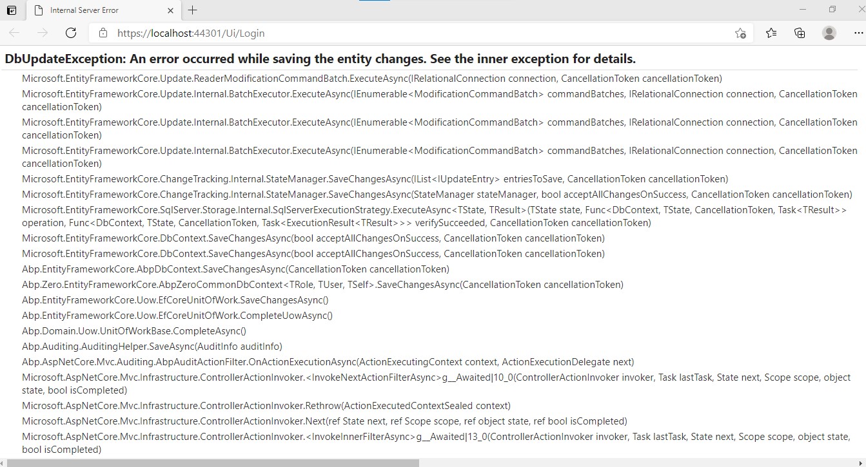Screen dimensions: 866x467
Task: Open the browser profile avatar
Action: pos(829,33)
